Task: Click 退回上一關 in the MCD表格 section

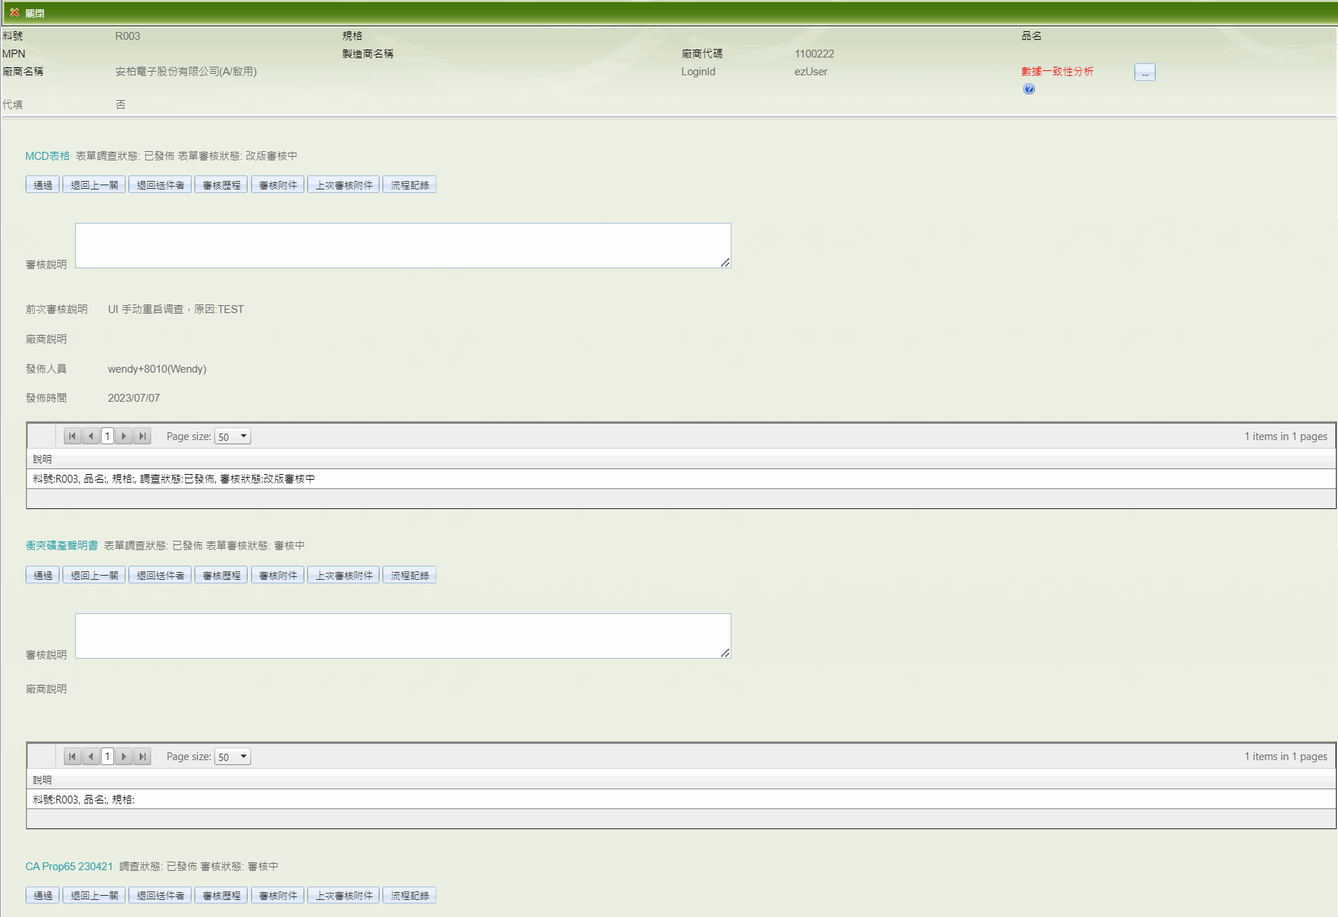Action: click(x=94, y=185)
